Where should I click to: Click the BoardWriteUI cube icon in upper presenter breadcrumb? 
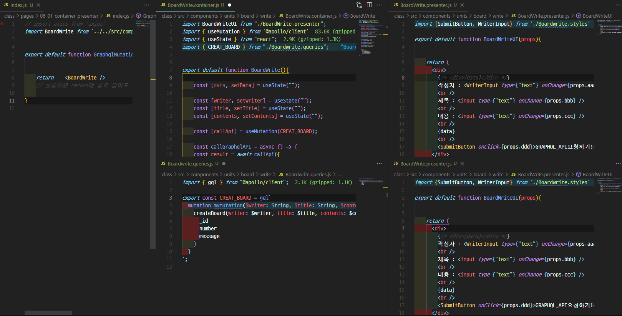click(x=579, y=16)
